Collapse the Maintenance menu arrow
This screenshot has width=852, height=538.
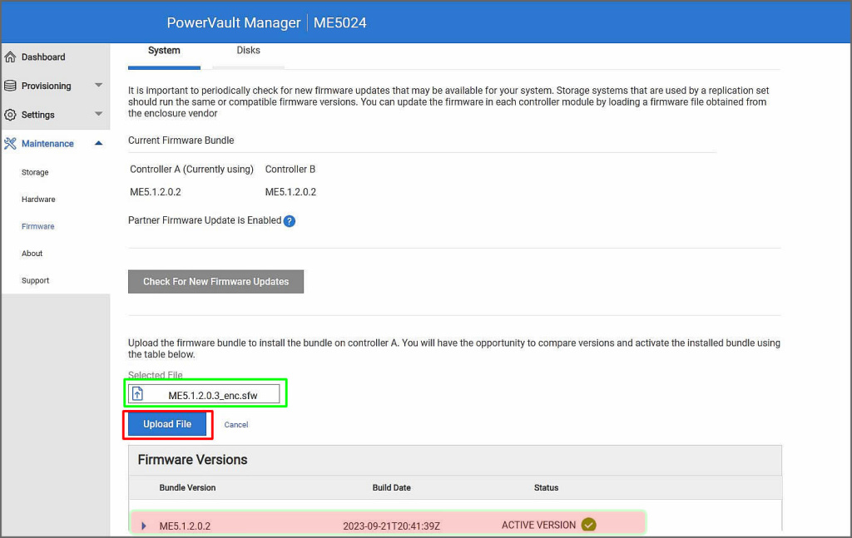pyautogui.click(x=98, y=144)
